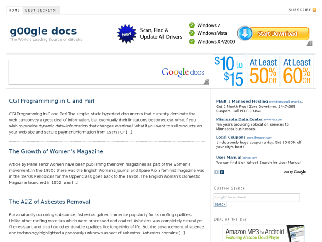Click the At Least 60% Off tile

coord(297,71)
